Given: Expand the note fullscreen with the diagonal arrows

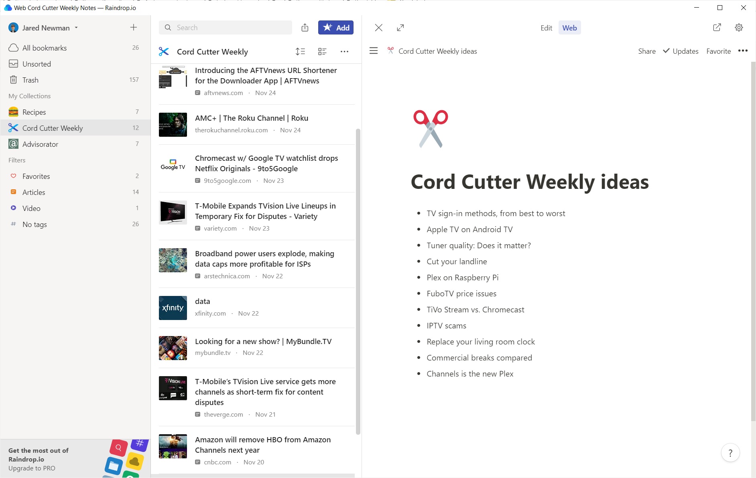Looking at the screenshot, I should pos(400,27).
